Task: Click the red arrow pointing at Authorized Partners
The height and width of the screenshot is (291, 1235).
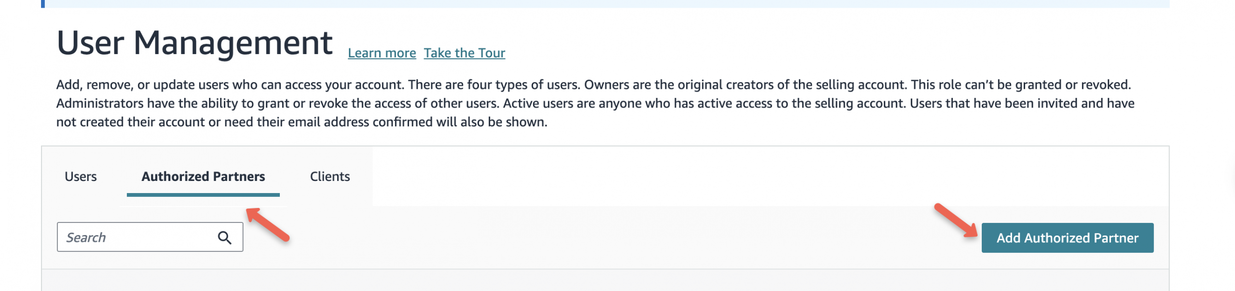Action: pyautogui.click(x=268, y=224)
